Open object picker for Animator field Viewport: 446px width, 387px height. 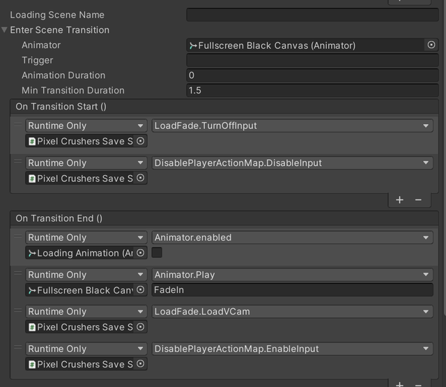431,45
